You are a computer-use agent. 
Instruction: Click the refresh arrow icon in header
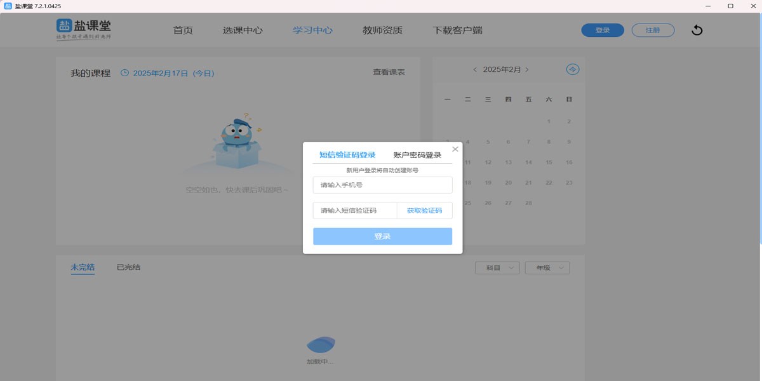pyautogui.click(x=697, y=30)
